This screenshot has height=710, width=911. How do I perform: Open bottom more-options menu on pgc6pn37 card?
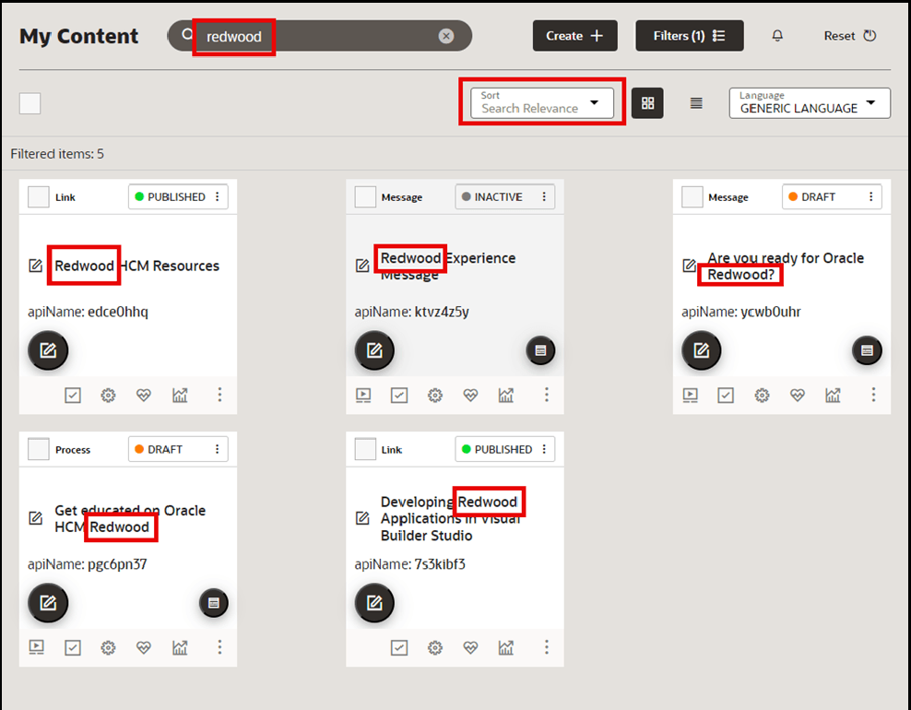pyautogui.click(x=219, y=646)
